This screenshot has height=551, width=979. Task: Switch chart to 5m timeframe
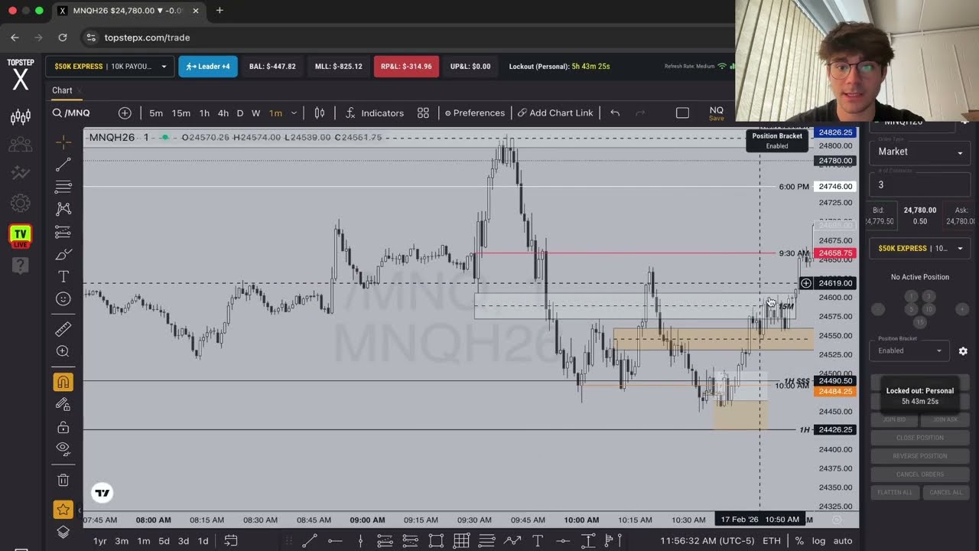click(x=156, y=112)
